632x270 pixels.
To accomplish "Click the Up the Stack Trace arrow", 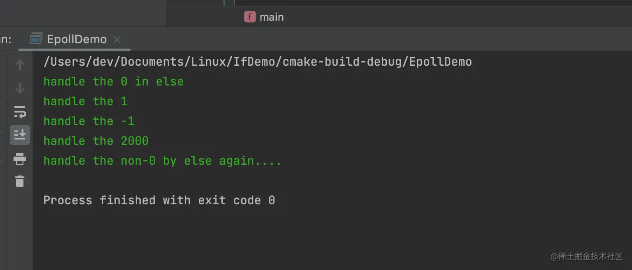I will [x=20, y=65].
